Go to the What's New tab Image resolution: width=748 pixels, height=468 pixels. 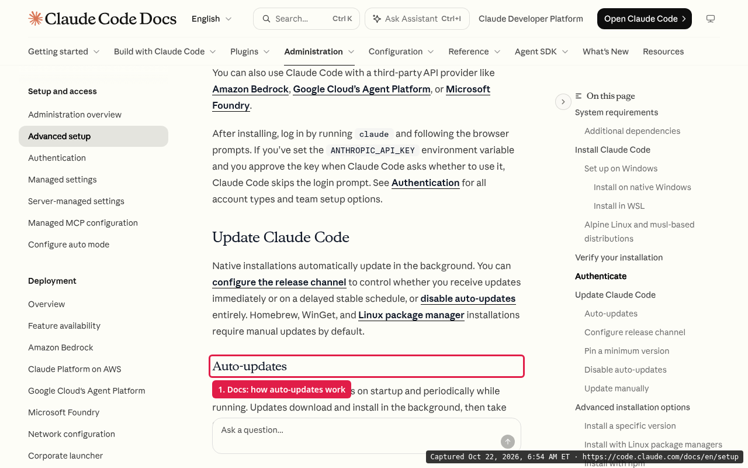pyautogui.click(x=605, y=51)
